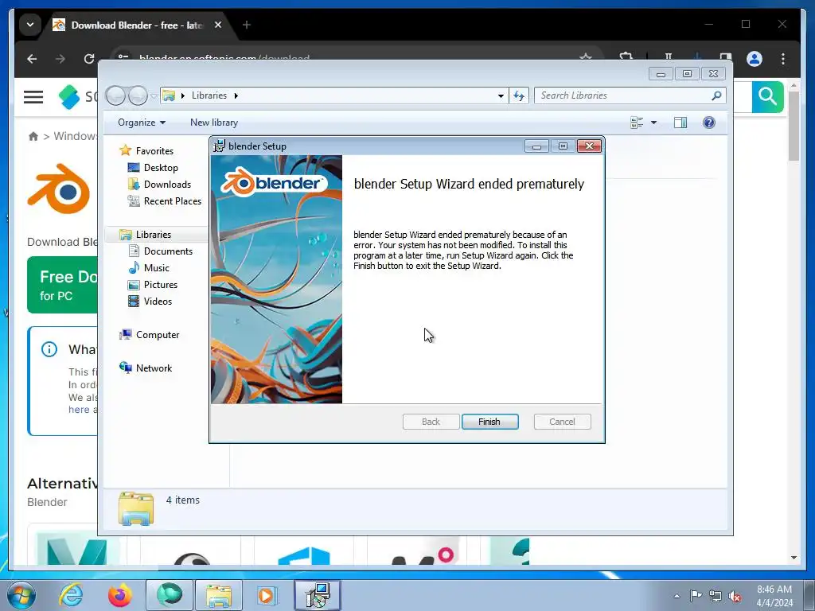
Task: Click Cancel in blender Setup wizard
Action: [x=563, y=422]
